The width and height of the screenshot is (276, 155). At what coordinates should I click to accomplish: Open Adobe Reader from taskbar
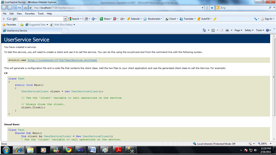click(x=118, y=150)
